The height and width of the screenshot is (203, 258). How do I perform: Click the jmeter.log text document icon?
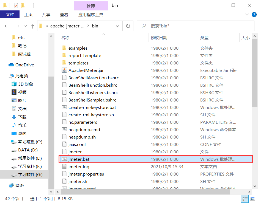[64, 167]
